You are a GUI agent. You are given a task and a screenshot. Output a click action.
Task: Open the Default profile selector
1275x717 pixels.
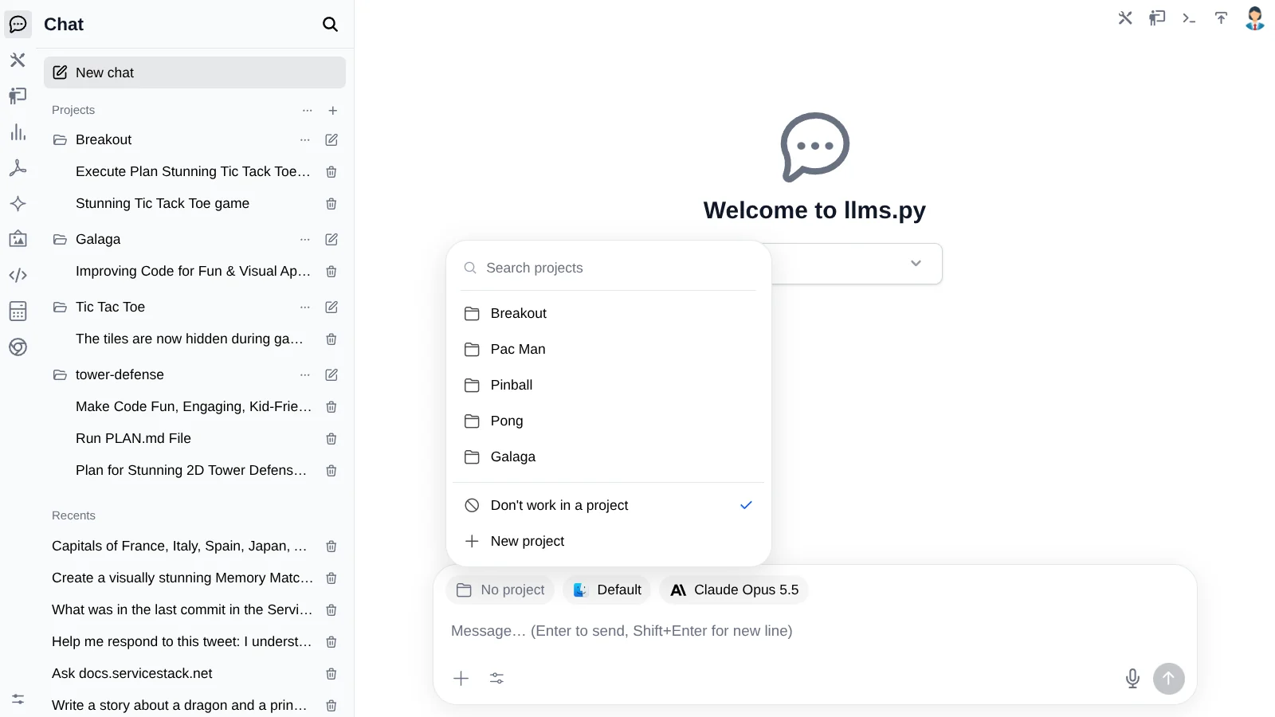[x=607, y=590]
